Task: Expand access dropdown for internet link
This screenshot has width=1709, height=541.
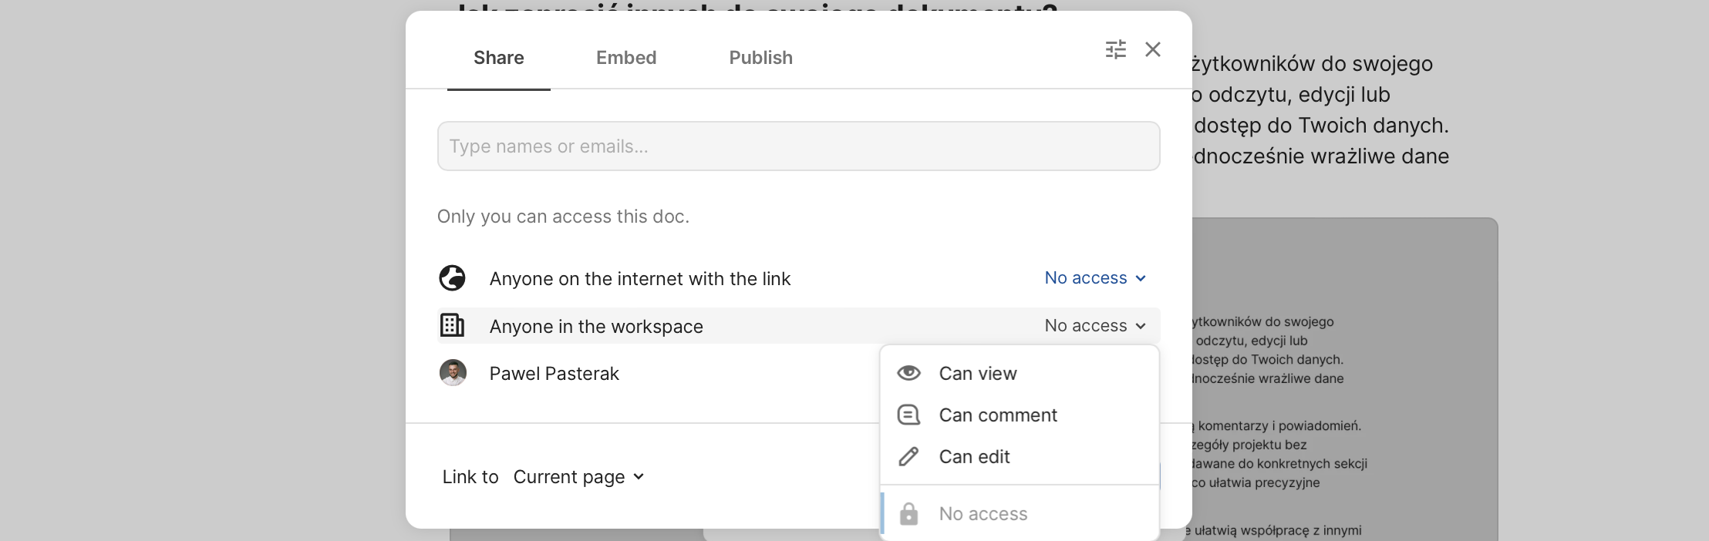Action: click(1094, 278)
